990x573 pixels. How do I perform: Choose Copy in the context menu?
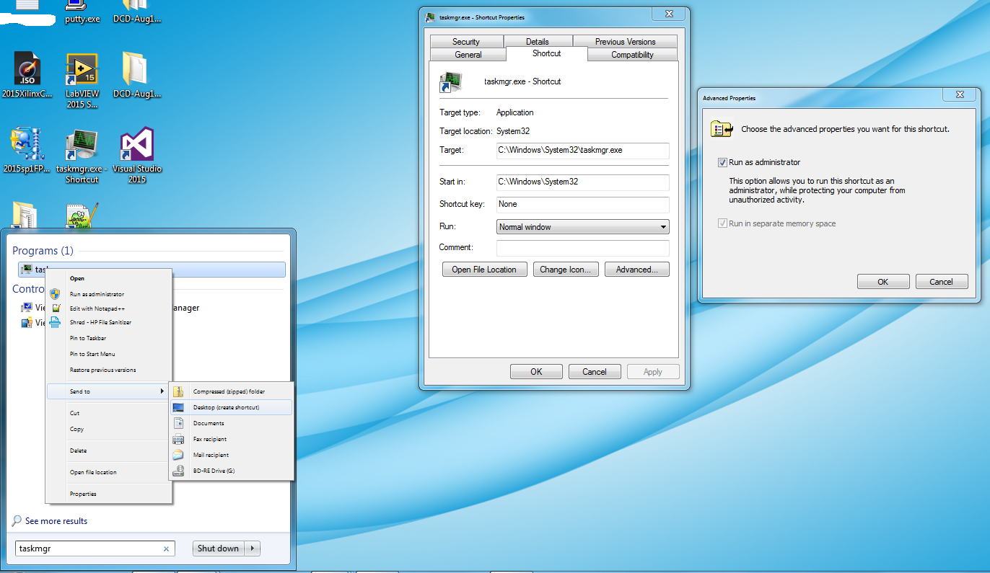point(77,429)
